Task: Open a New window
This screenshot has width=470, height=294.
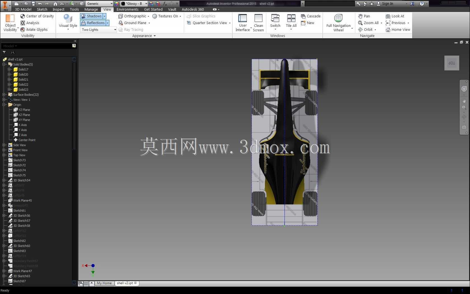Action: [x=308, y=23]
